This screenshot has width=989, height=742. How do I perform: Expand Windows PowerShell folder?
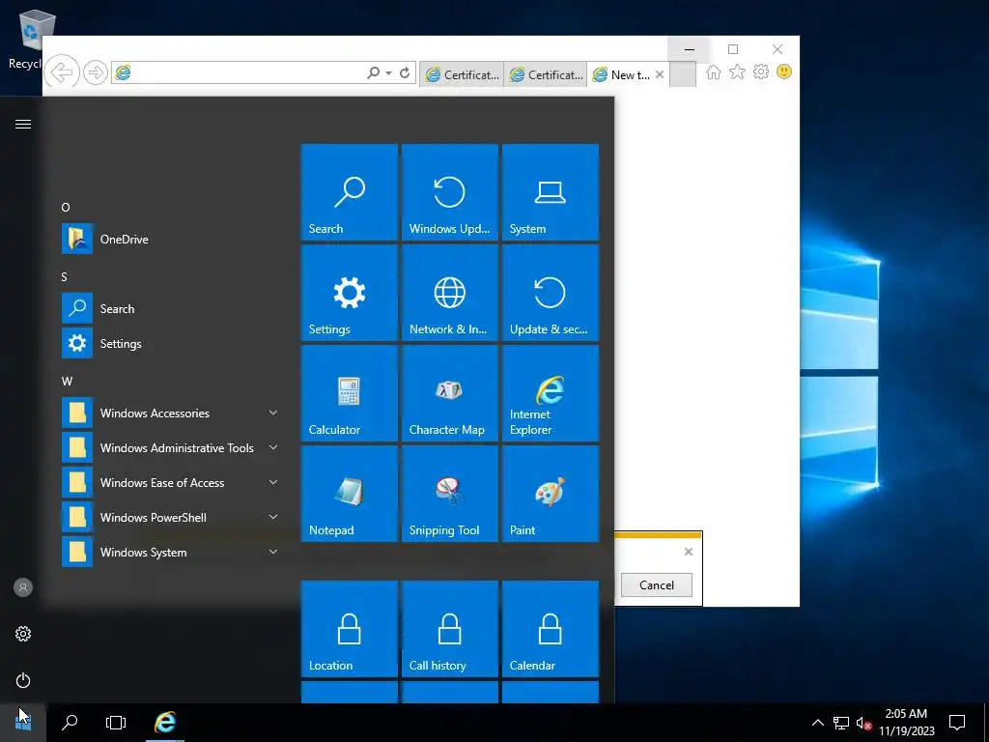[170, 518]
